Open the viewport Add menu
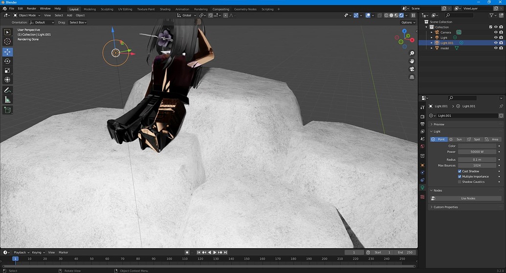 pos(69,15)
